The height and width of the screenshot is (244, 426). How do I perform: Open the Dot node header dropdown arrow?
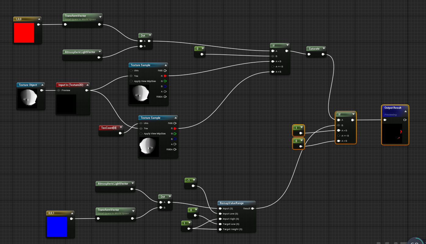click(x=150, y=35)
